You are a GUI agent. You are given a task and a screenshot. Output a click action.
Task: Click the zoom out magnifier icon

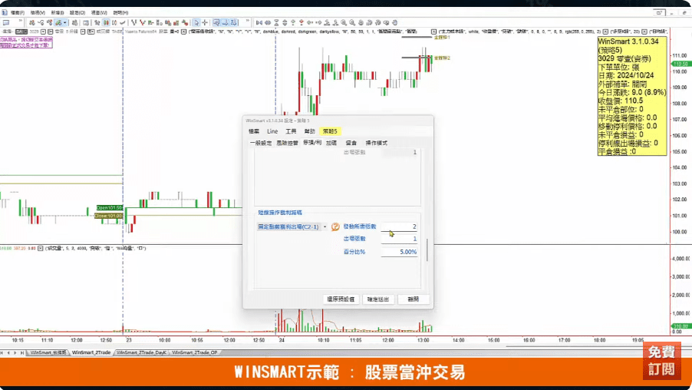click(x=352, y=22)
